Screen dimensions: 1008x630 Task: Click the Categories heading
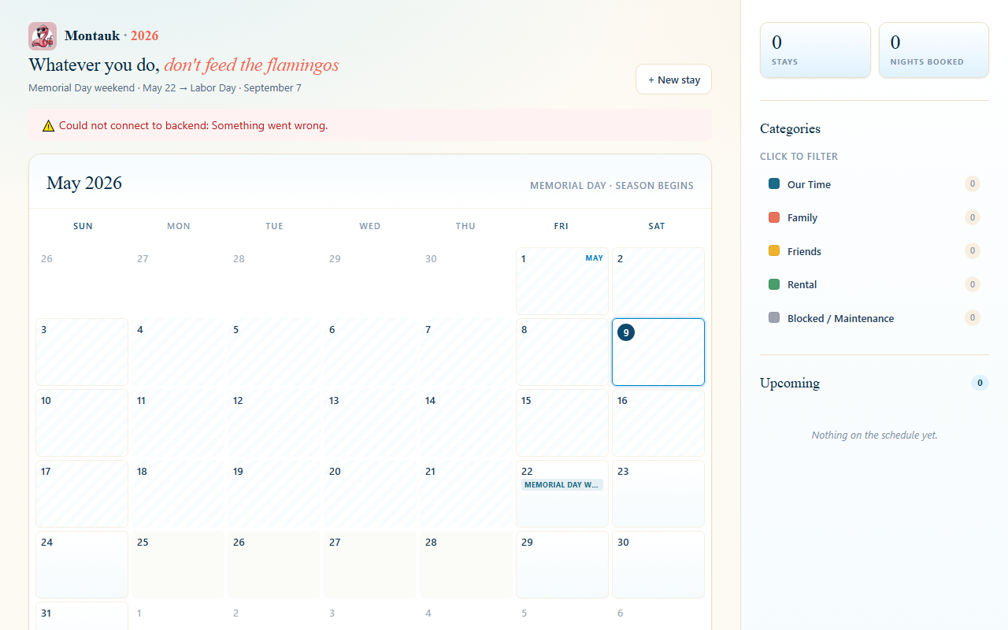click(x=790, y=128)
